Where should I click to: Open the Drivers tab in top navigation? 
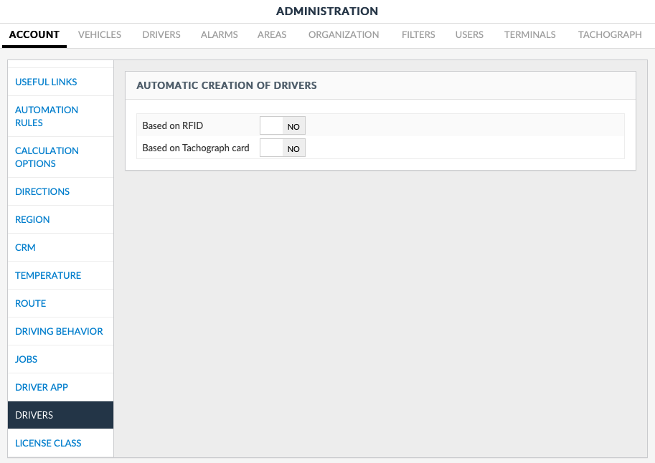[161, 34]
